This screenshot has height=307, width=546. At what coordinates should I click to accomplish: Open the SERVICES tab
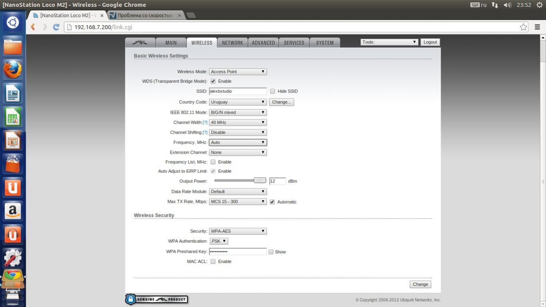pyautogui.click(x=294, y=43)
